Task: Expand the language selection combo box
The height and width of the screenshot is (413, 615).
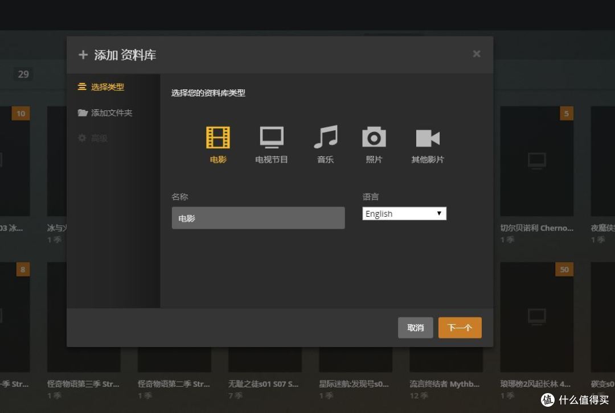Action: coord(404,213)
